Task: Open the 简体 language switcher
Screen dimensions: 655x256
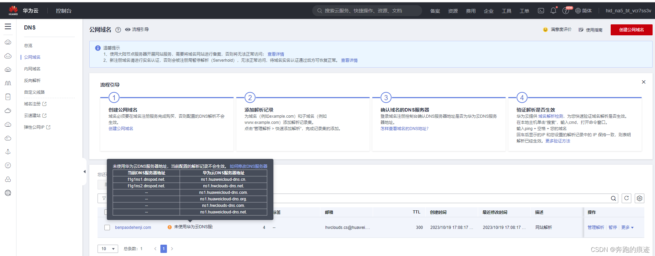Action: click(x=584, y=11)
